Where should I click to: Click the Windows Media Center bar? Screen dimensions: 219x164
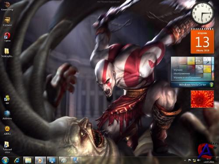192,84
